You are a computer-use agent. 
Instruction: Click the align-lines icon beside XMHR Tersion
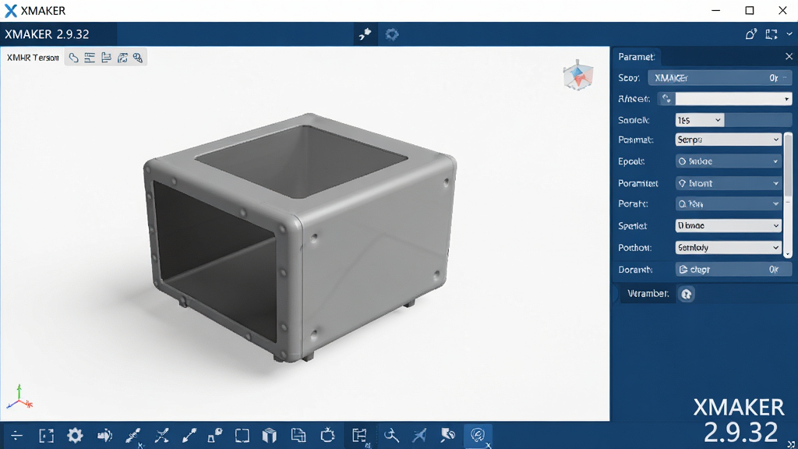tap(90, 58)
